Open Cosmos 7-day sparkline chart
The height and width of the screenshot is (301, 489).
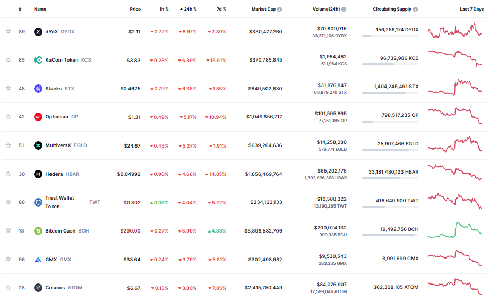coord(454,287)
